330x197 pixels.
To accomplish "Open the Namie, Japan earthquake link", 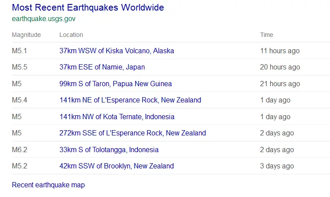I will pyautogui.click(x=102, y=67).
